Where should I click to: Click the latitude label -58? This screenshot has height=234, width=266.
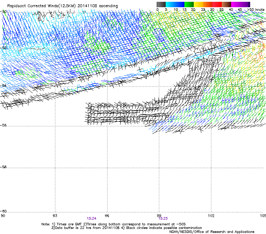[x=3, y=167]
